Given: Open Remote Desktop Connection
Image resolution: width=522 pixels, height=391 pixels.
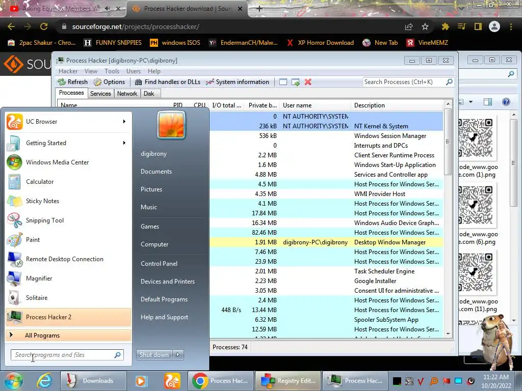Looking at the screenshot, I should tap(68, 259).
